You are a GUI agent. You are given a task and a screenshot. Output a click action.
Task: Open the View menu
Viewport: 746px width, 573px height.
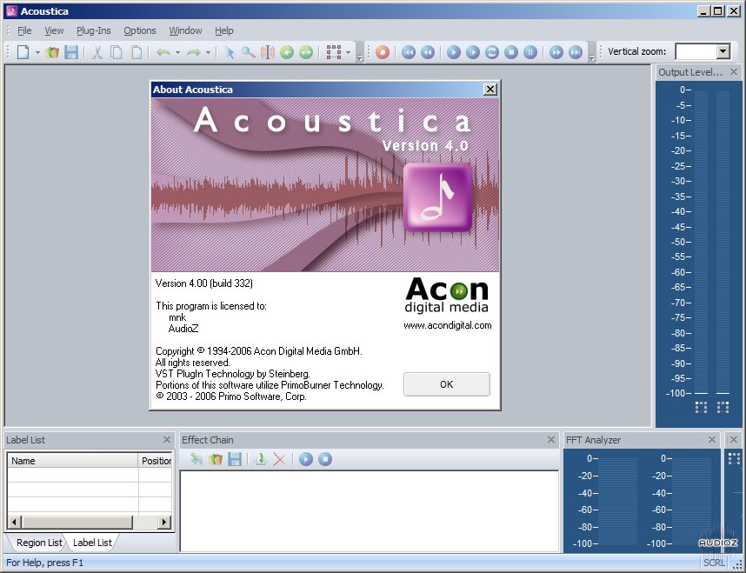point(54,30)
